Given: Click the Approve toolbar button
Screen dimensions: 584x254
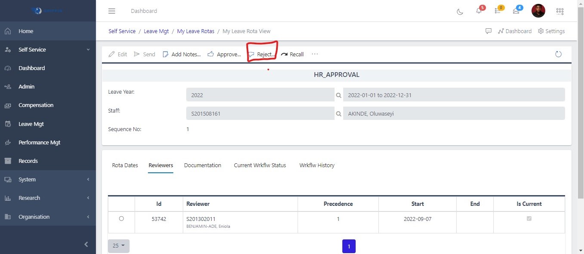Looking at the screenshot, I should [x=224, y=55].
